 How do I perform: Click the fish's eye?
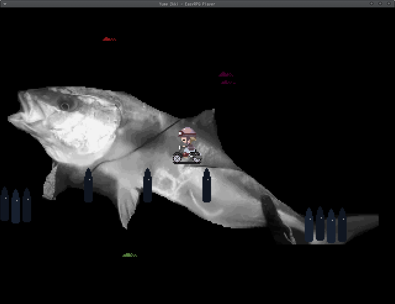[x=65, y=106]
